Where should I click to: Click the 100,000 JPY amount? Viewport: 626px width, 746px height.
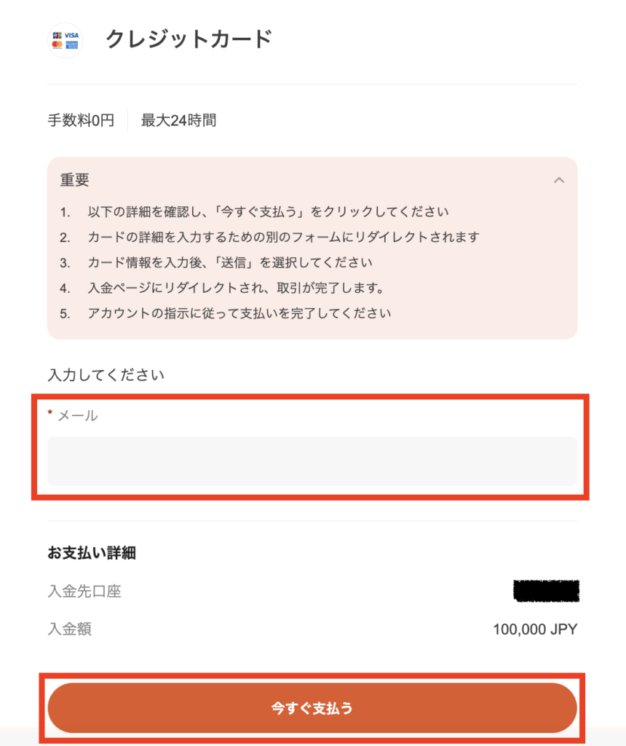click(x=535, y=629)
